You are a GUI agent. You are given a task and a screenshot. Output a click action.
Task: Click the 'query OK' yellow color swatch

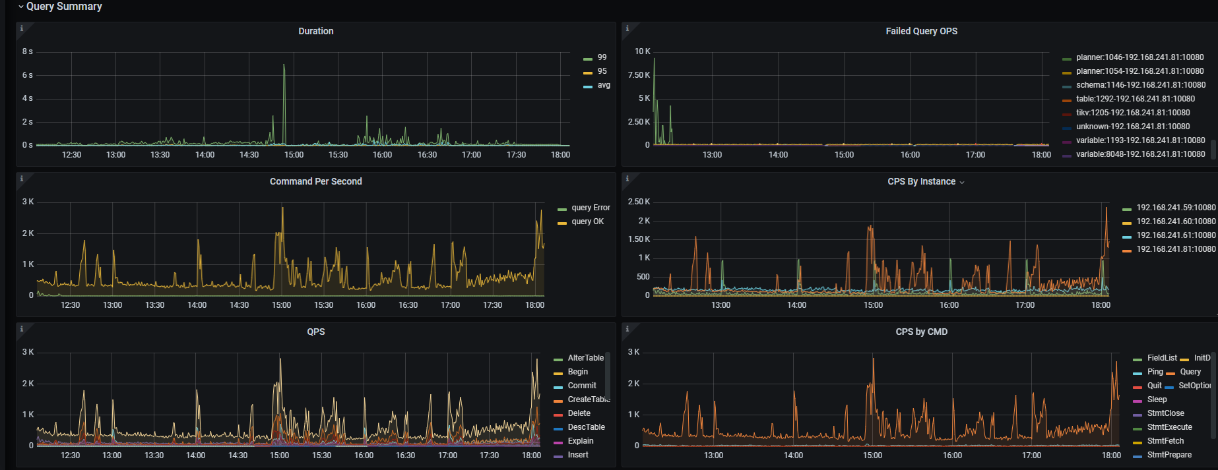[x=562, y=223]
